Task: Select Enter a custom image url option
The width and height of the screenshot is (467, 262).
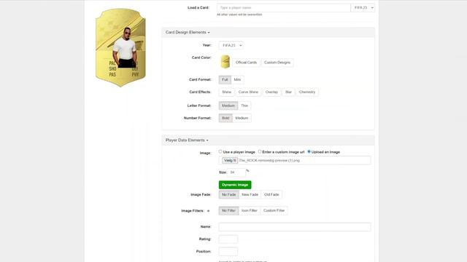Action: [x=260, y=152]
